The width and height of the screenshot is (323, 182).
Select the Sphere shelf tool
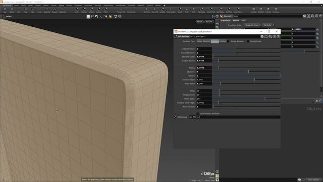click(x=12, y=10)
